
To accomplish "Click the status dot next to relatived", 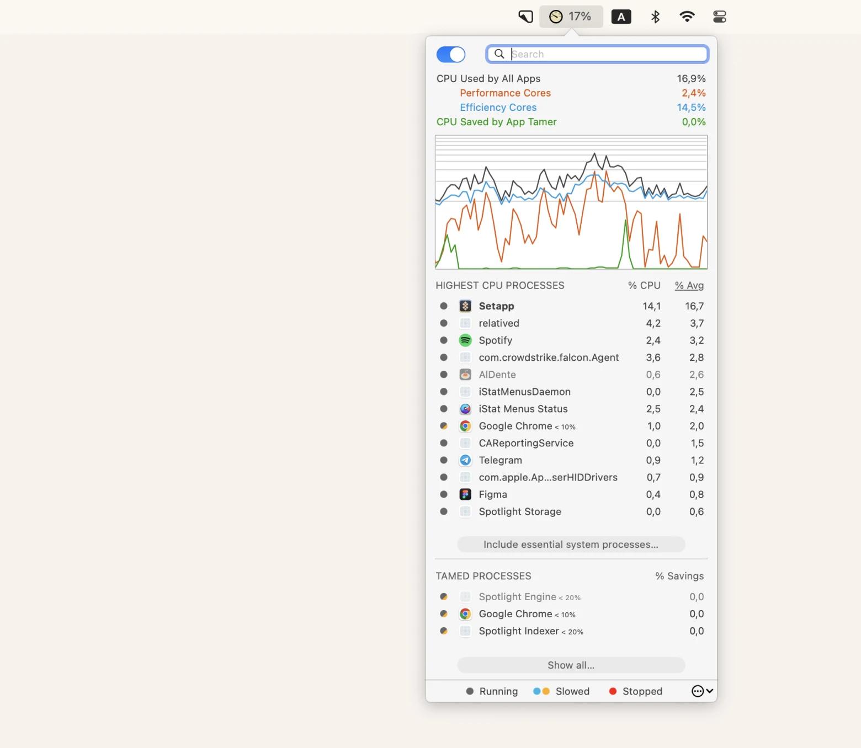I will tap(443, 323).
